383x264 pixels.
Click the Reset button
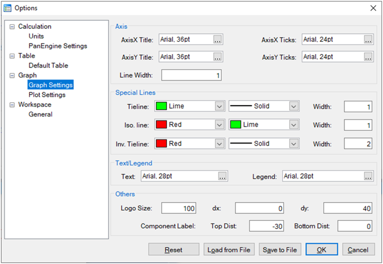[x=173, y=250]
